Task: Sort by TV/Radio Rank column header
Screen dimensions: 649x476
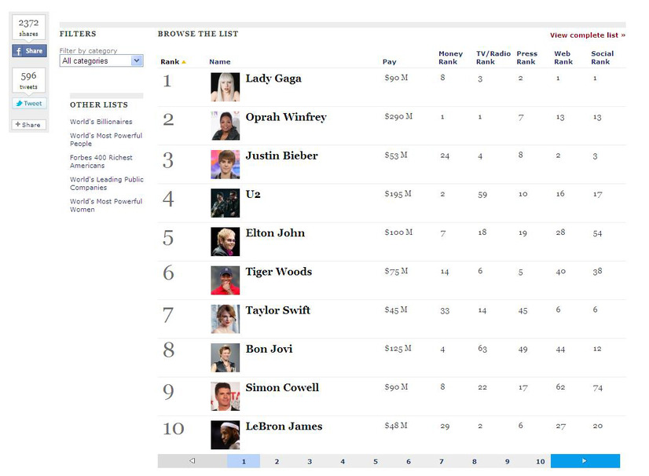Action: pyautogui.click(x=493, y=57)
